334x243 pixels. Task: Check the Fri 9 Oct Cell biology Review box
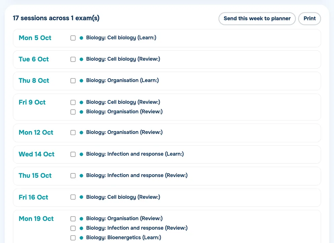[x=73, y=102]
